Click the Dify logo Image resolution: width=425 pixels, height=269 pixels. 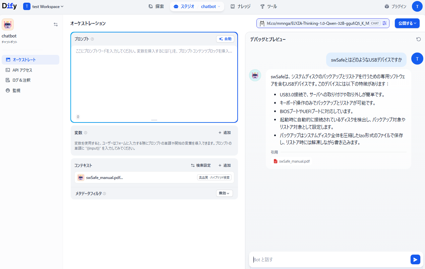[x=9, y=6]
